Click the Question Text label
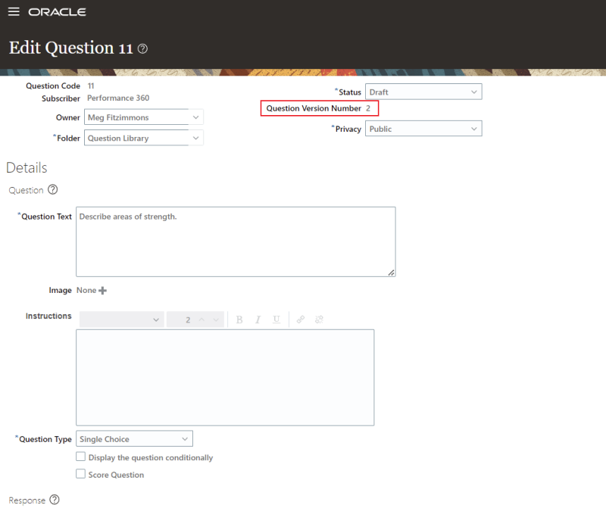 tap(46, 217)
